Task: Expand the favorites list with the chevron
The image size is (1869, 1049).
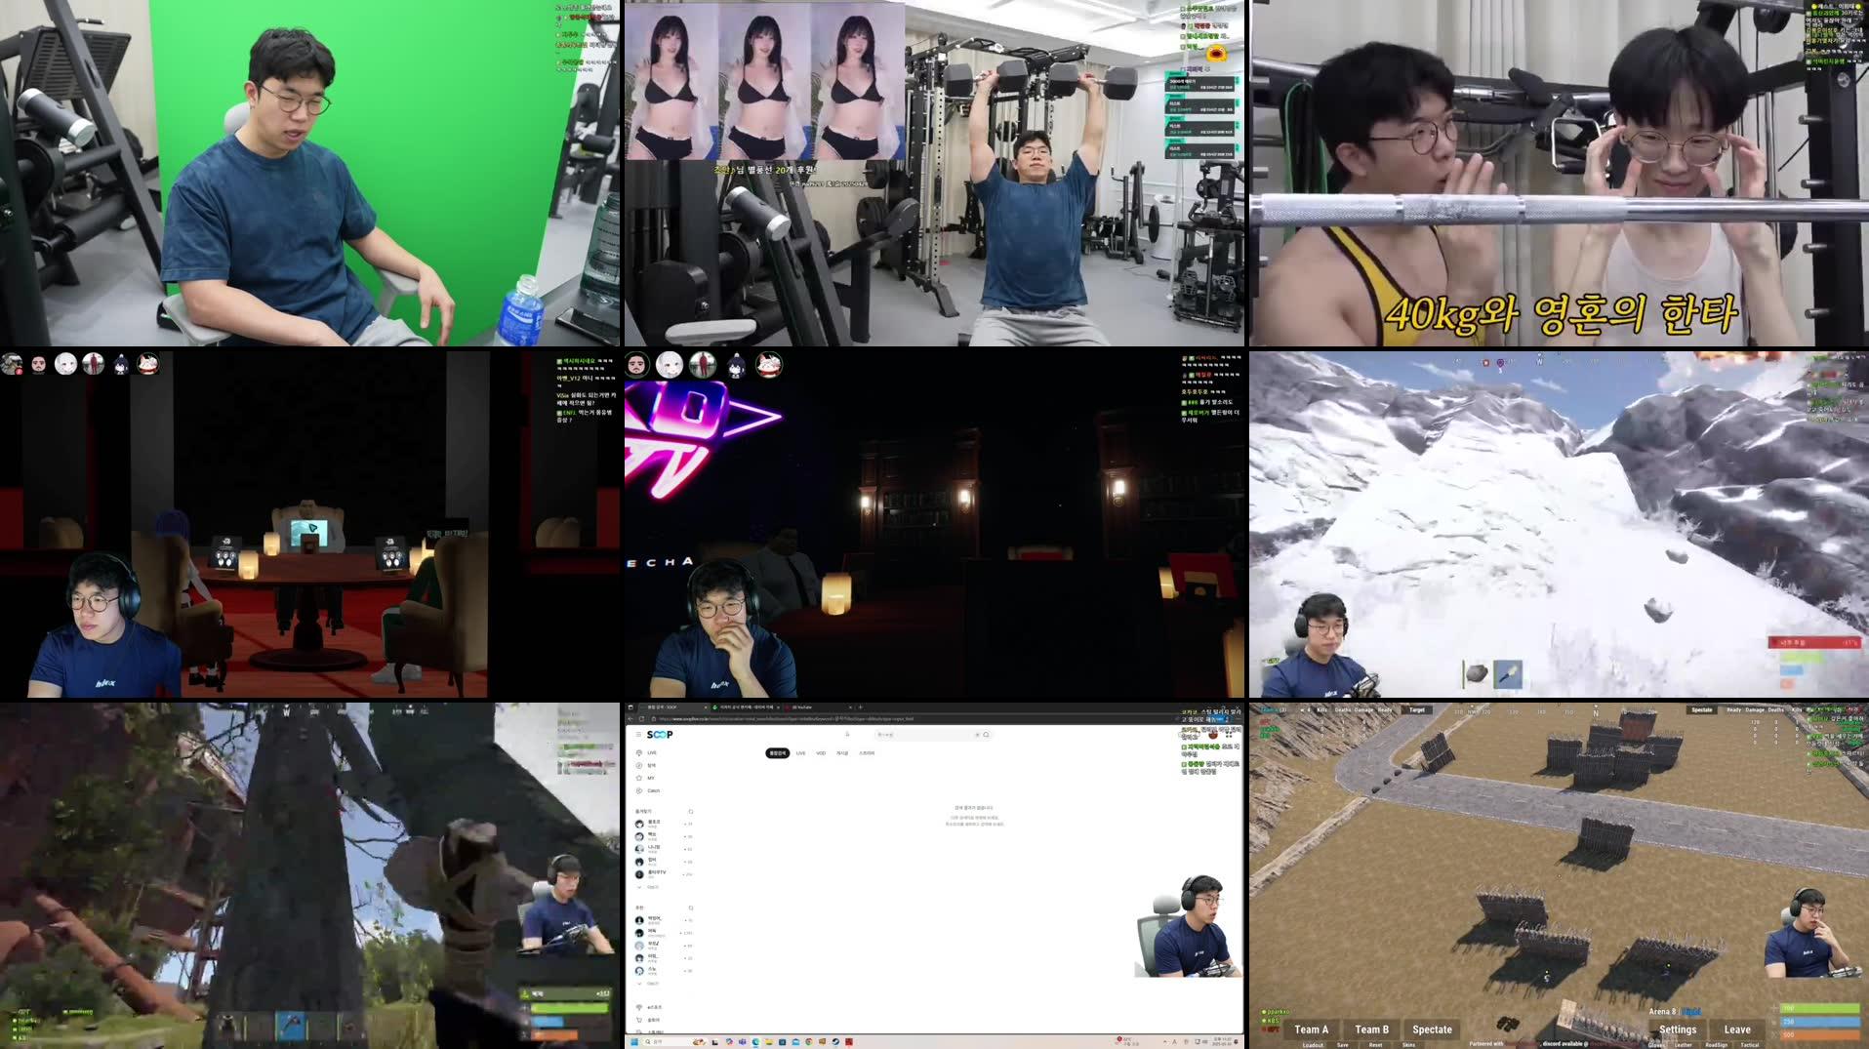Action: (x=639, y=887)
